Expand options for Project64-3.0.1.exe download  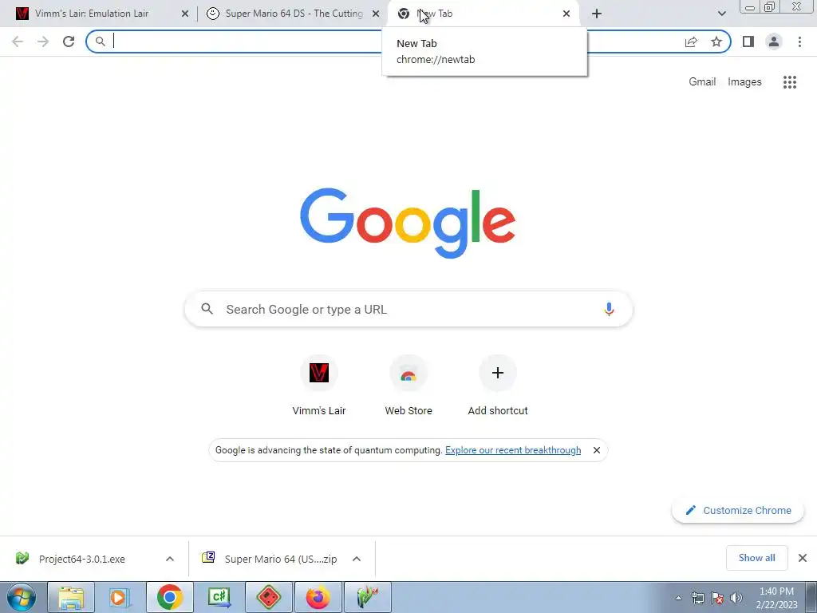click(170, 559)
